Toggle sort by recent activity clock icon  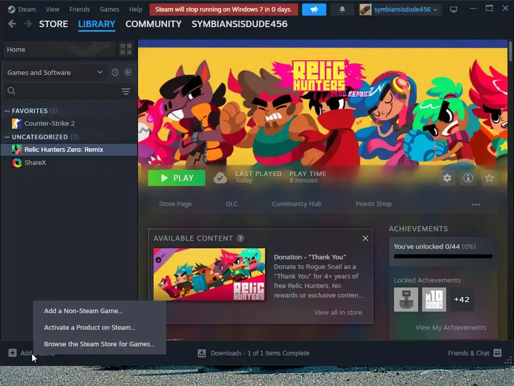click(x=115, y=72)
